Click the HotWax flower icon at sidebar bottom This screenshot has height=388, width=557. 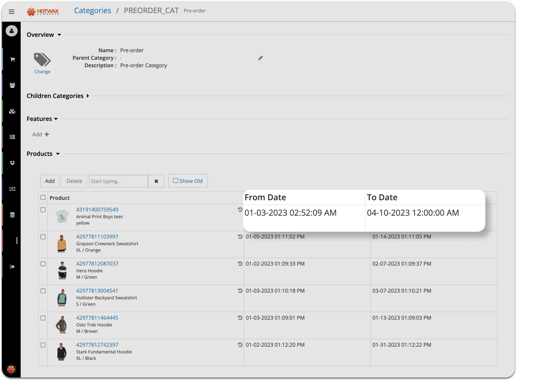(x=11, y=370)
